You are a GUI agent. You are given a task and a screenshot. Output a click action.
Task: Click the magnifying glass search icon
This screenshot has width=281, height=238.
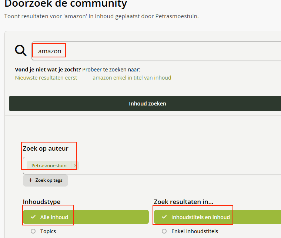click(x=21, y=50)
